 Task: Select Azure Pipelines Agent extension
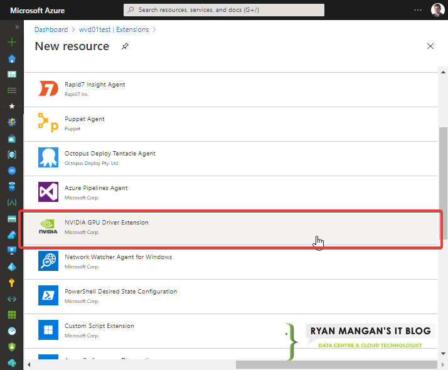click(x=231, y=193)
